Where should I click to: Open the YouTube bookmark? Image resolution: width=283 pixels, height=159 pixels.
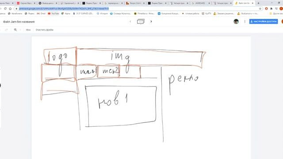click(x=54, y=14)
